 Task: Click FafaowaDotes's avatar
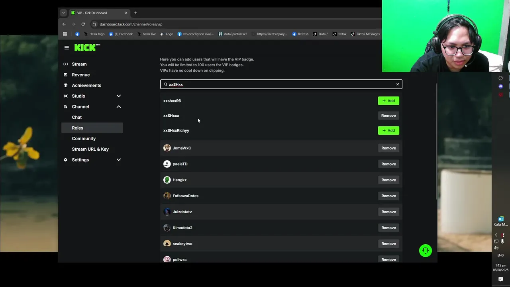click(x=167, y=196)
